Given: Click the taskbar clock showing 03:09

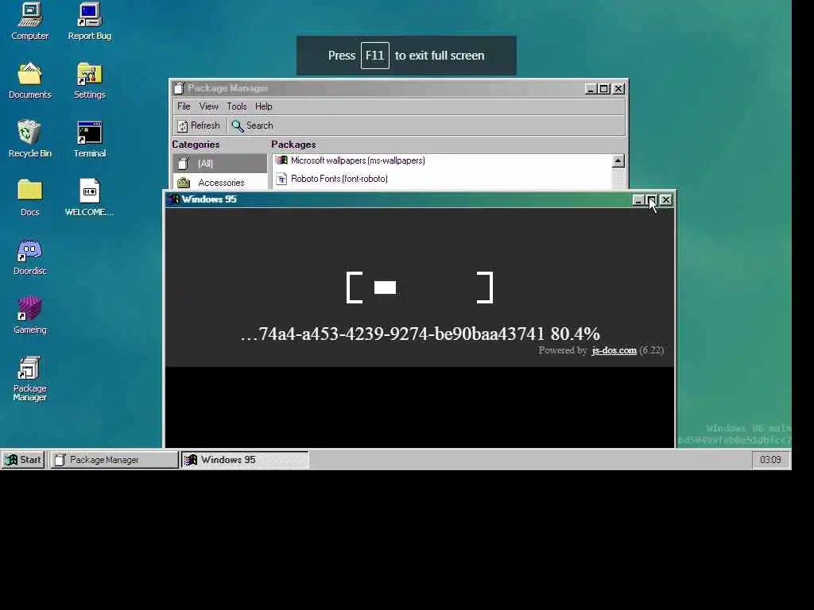Looking at the screenshot, I should coord(770,460).
